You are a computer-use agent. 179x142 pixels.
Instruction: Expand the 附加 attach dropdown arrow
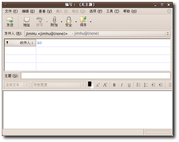point(61,22)
